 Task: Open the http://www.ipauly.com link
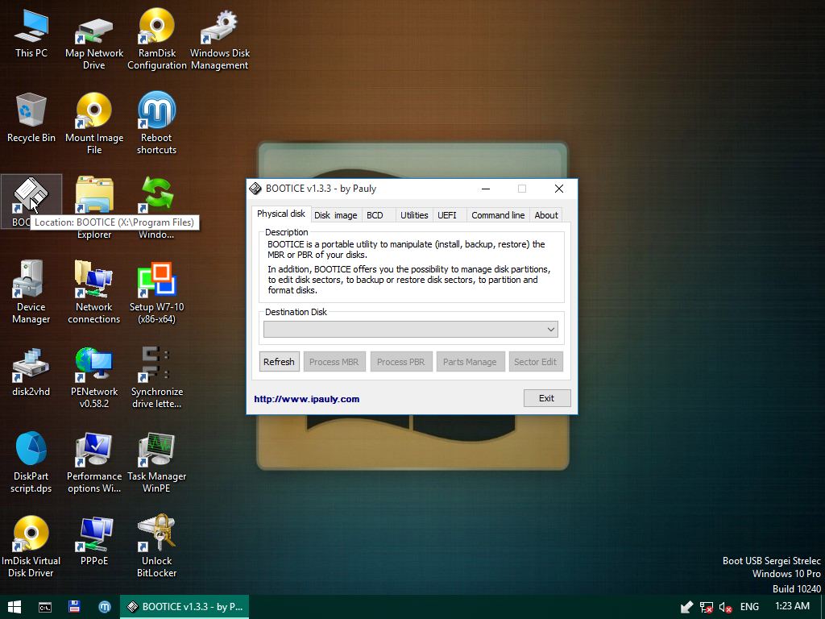(307, 399)
